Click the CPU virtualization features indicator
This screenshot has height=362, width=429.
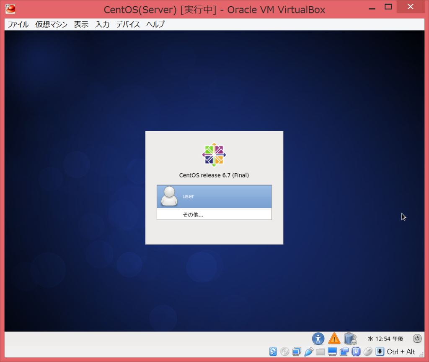pos(356,352)
